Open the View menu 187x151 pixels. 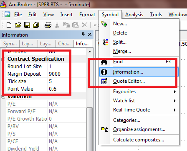pos(48,15)
